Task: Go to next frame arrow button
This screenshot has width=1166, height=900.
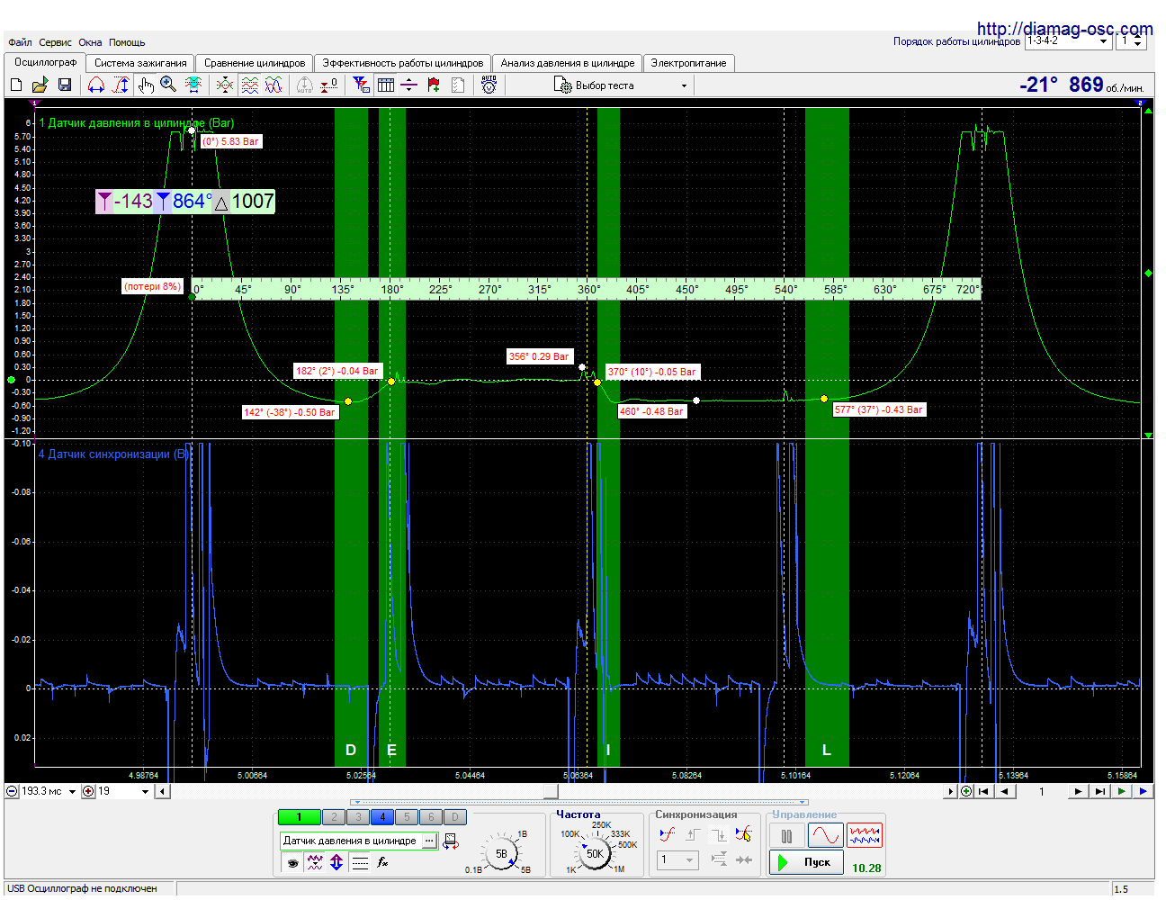Action: point(1078,791)
